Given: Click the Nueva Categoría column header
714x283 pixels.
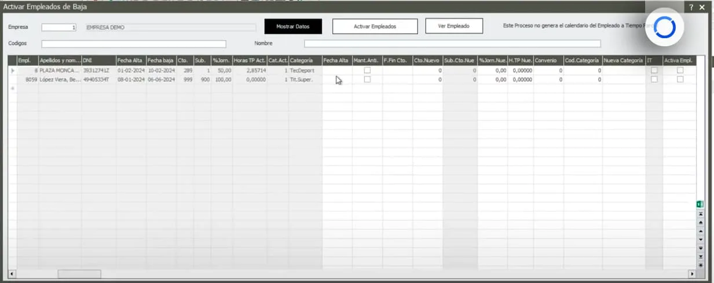Looking at the screenshot, I should [624, 60].
